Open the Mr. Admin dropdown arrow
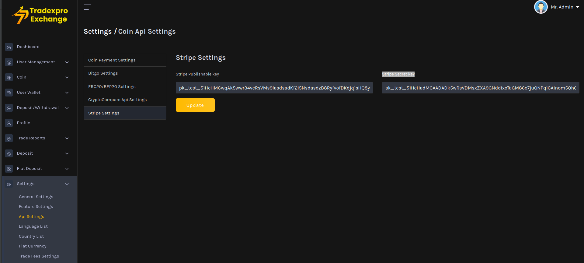This screenshot has height=263, width=584. [x=577, y=7]
